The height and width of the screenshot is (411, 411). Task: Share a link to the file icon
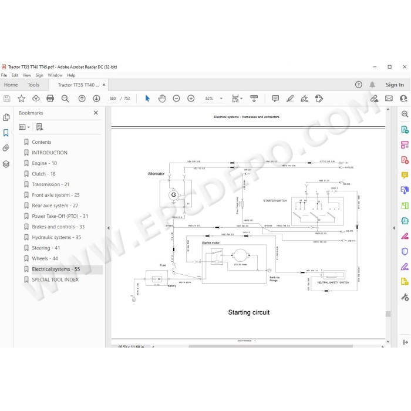pyautogui.click(x=374, y=99)
